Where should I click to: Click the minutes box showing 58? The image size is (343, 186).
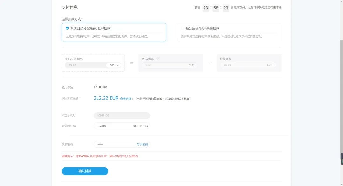(216, 8)
